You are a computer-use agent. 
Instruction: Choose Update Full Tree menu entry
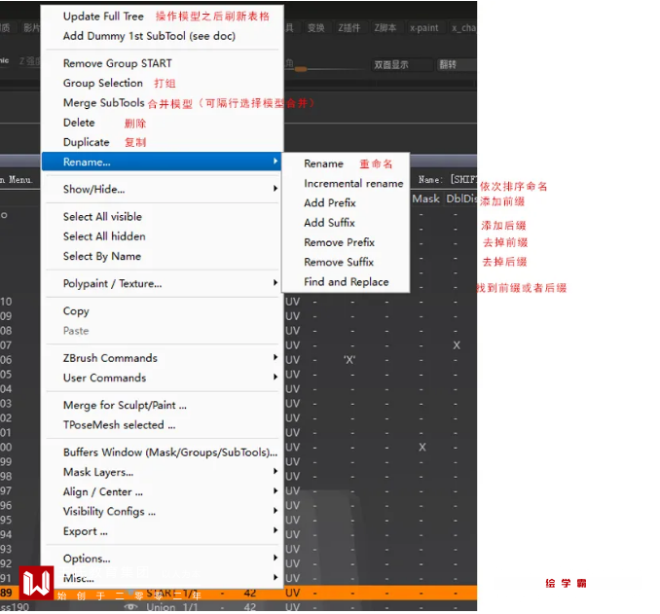point(103,17)
